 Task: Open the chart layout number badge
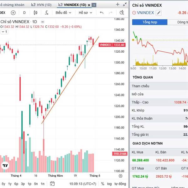click(x=94, y=5)
